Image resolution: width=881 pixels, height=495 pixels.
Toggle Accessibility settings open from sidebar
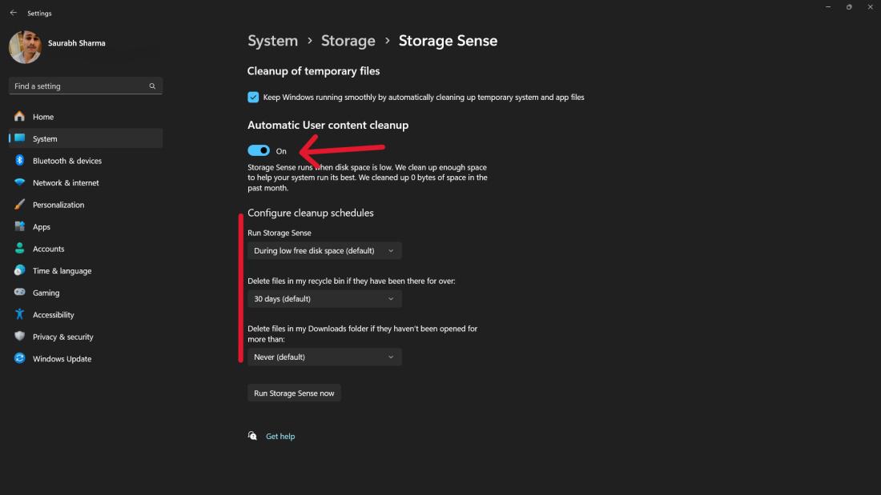pos(53,314)
